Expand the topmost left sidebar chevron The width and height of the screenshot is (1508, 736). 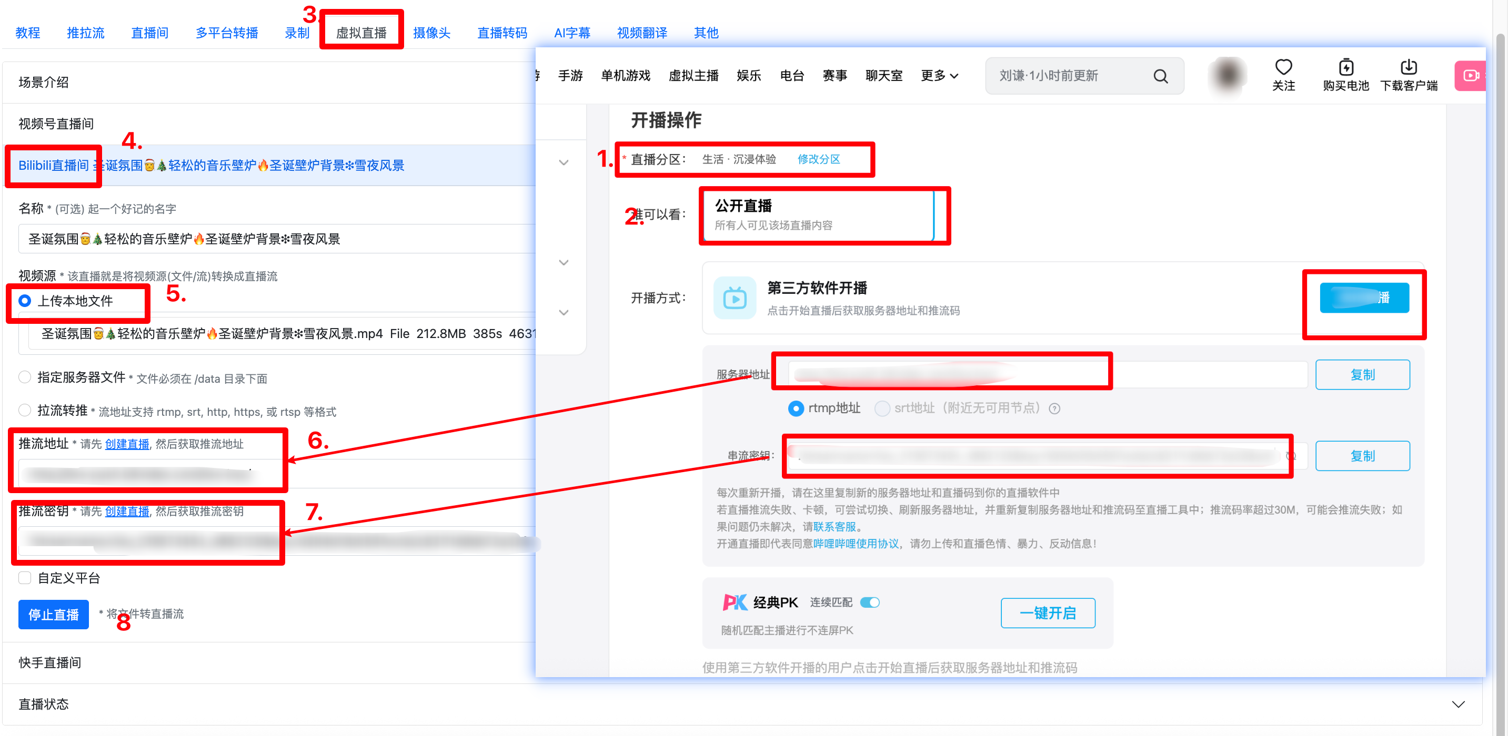tap(563, 162)
